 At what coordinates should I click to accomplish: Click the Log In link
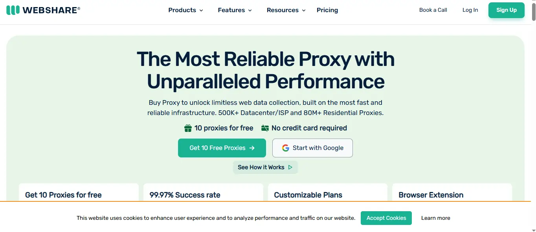[470, 10]
